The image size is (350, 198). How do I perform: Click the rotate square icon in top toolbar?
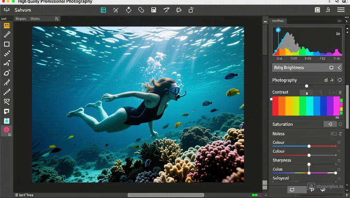click(191, 10)
